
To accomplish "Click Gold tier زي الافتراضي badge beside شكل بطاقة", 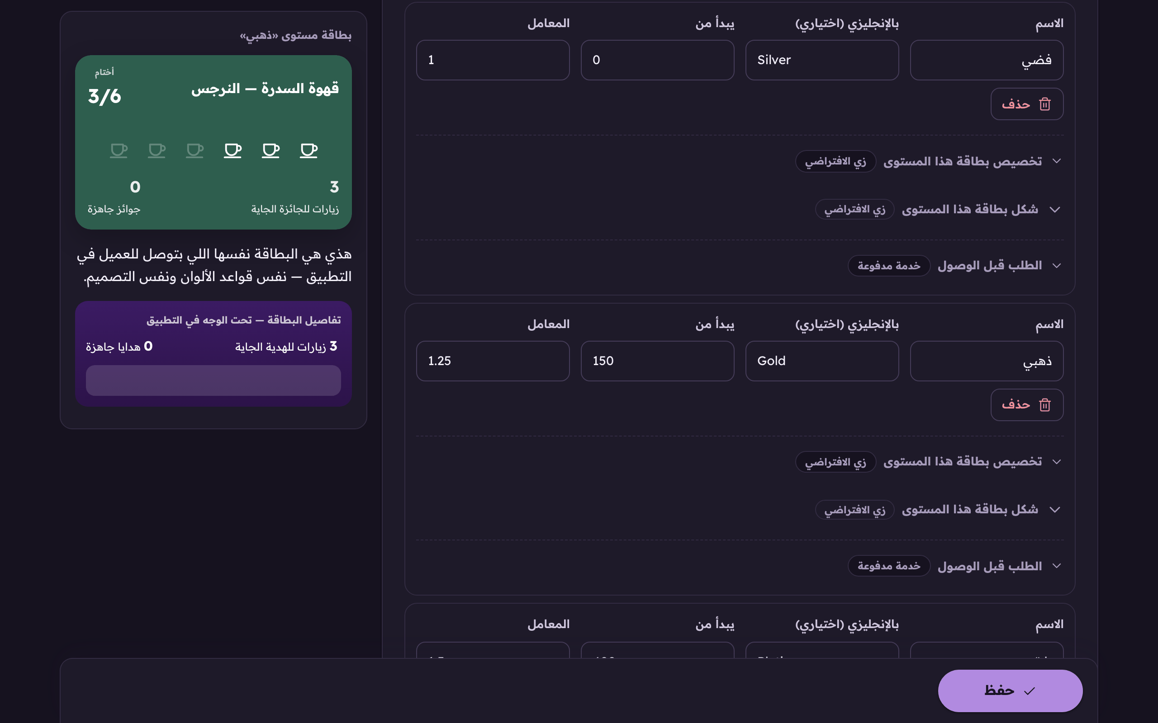I will coord(854,510).
